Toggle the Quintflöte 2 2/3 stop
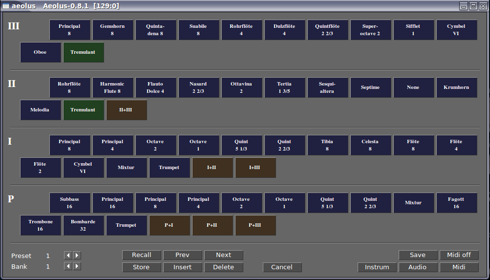 point(327,30)
